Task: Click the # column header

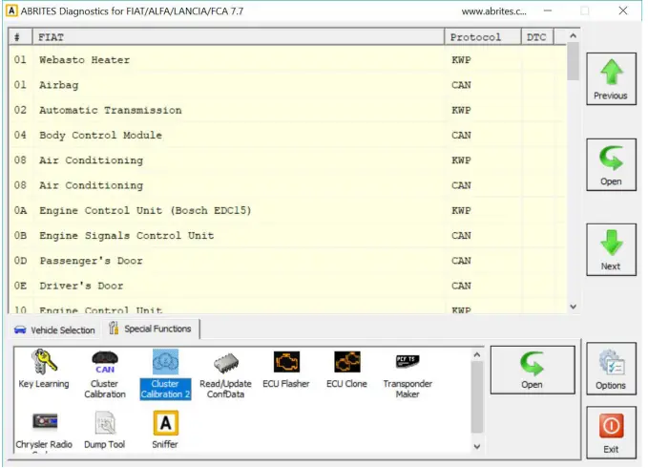Action: click(20, 37)
